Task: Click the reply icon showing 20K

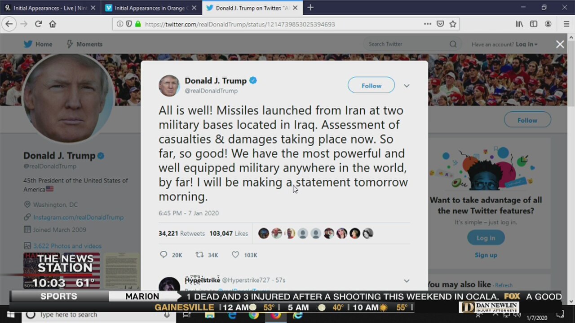Action: (164, 255)
